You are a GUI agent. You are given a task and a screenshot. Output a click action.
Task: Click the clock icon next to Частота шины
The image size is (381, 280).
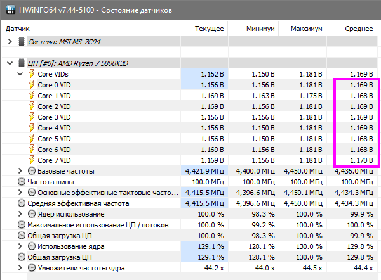coord(21,182)
